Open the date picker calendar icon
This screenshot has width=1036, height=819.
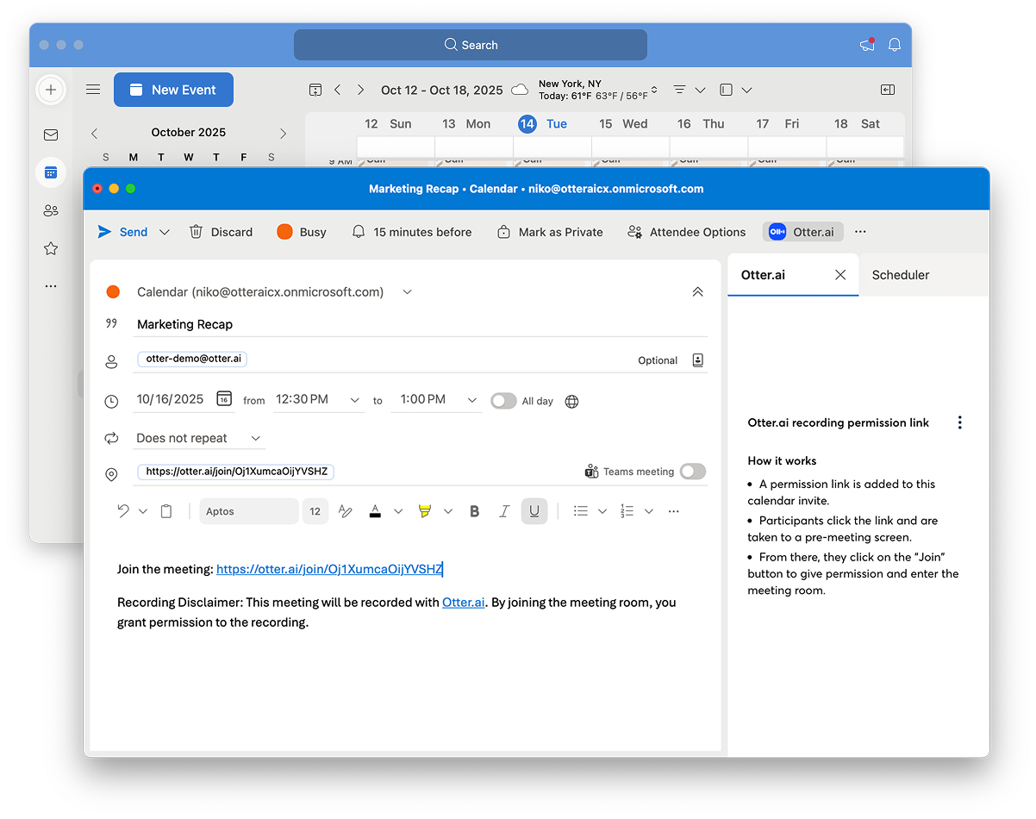(x=224, y=399)
